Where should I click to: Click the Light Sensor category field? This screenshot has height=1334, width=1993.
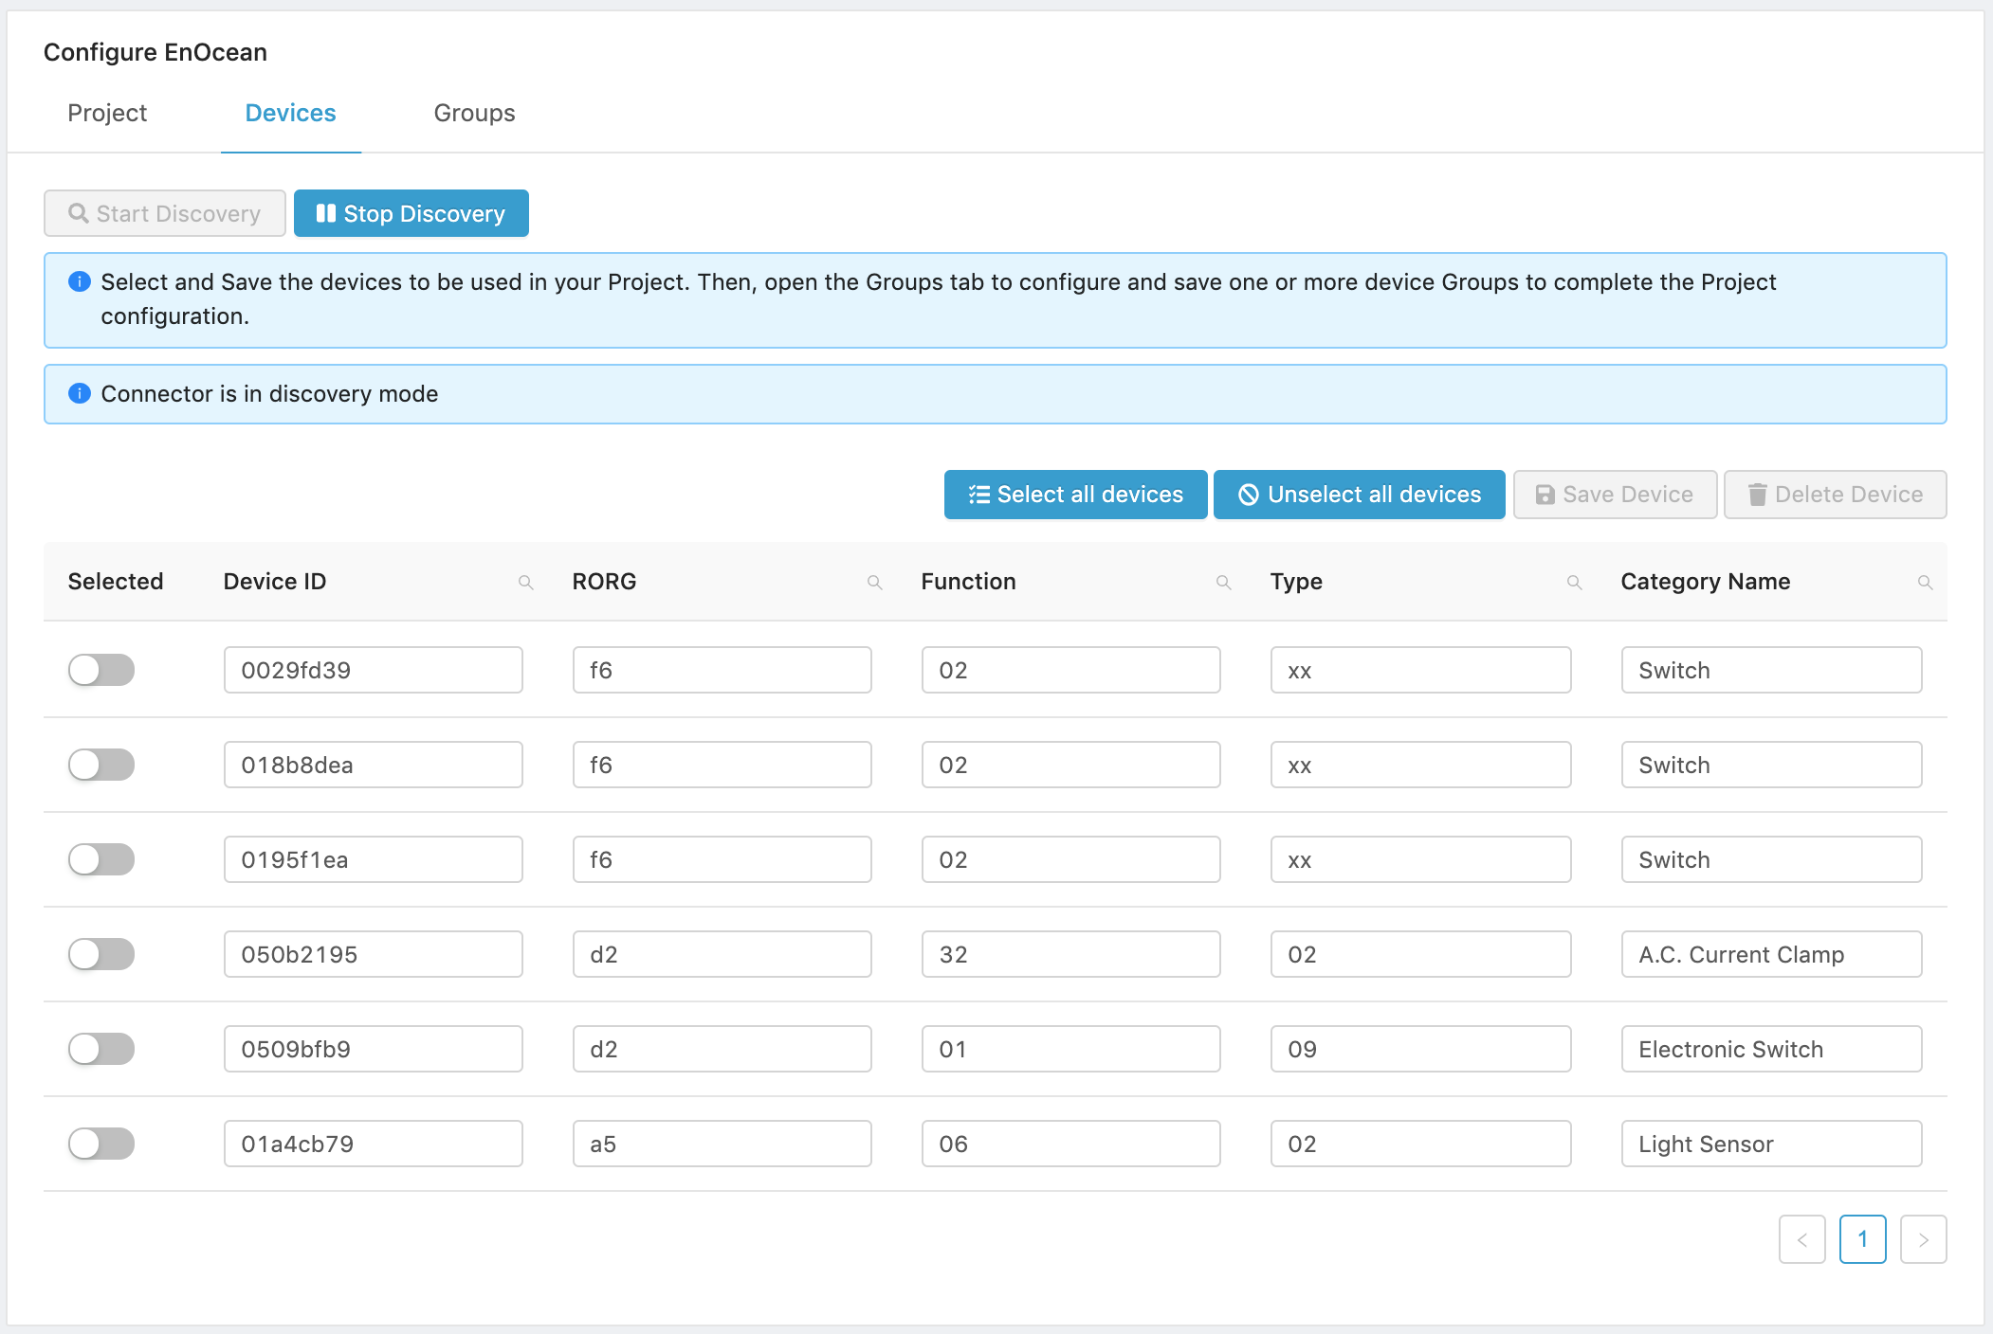click(1772, 1144)
